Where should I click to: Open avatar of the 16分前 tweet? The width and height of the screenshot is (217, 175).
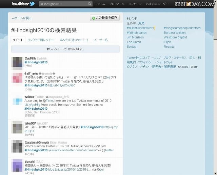17,147
